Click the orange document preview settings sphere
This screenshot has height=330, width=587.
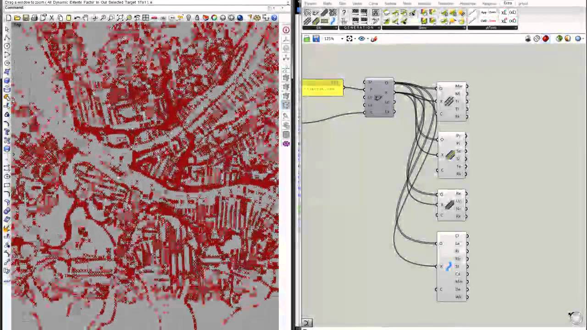[x=568, y=39]
